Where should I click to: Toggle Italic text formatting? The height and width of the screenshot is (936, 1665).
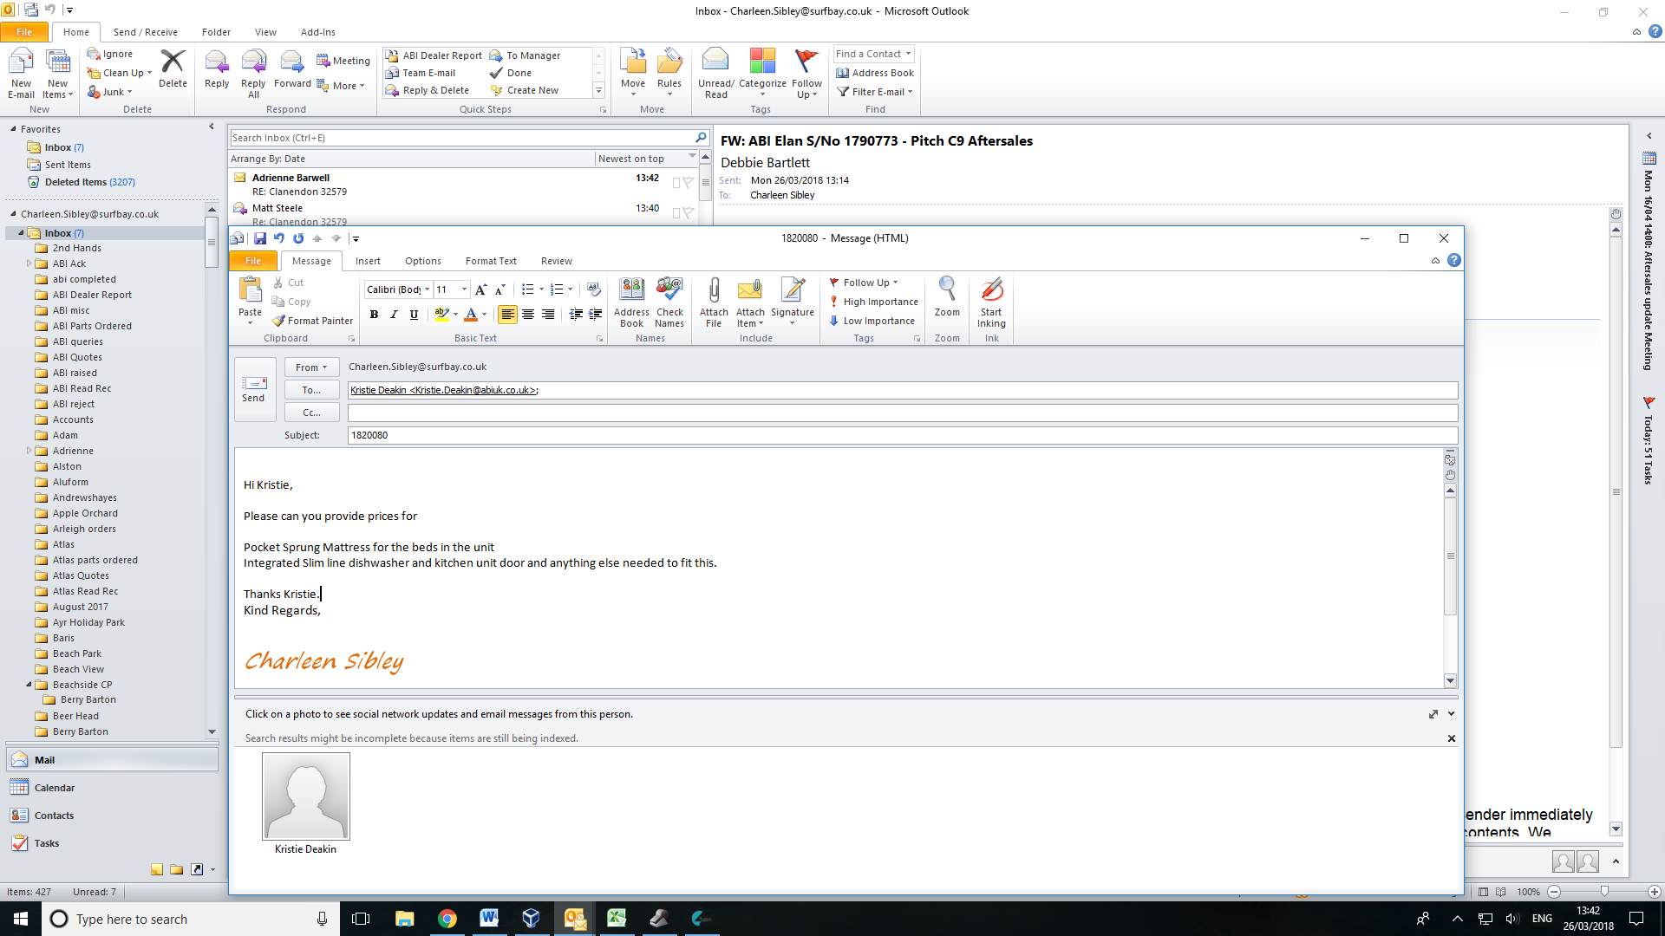click(394, 315)
